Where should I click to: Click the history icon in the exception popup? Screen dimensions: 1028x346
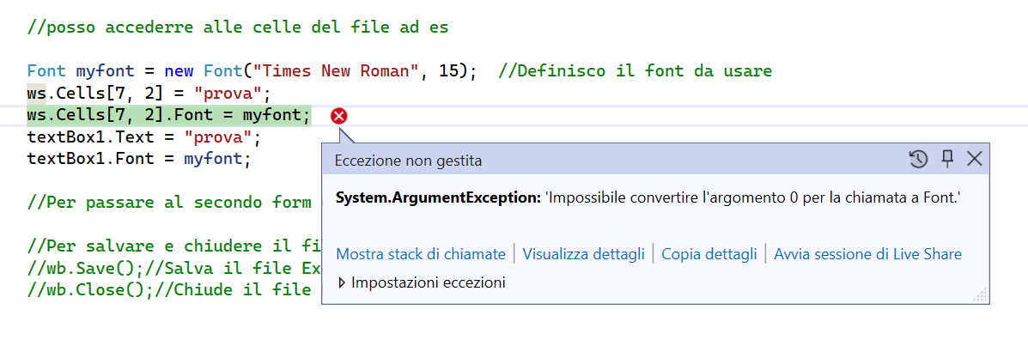click(x=918, y=159)
